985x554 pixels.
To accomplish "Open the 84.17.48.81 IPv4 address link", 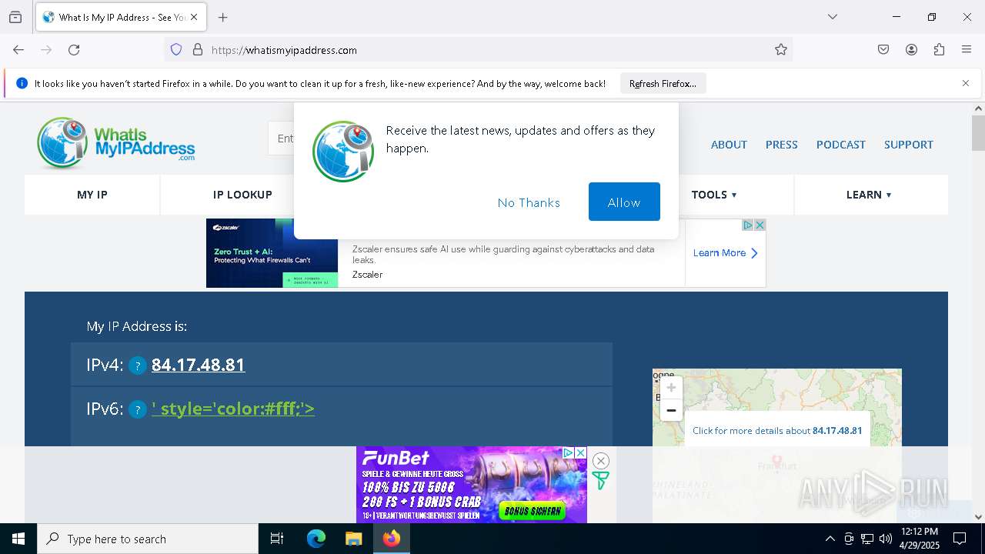I will coord(198,365).
